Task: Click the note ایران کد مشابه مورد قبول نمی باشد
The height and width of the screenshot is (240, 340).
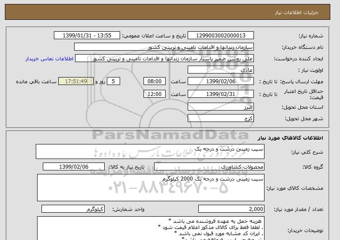Action: pyautogui.click(x=219, y=233)
